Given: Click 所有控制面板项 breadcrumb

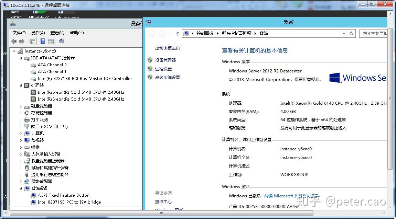Looking at the screenshot, I should tap(236, 33).
